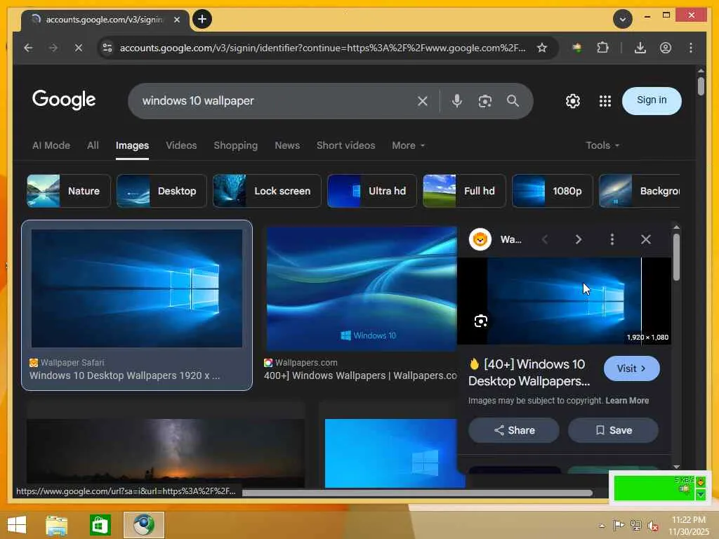719x539 pixels.
Task: Start voice search with microphone
Action: click(x=456, y=101)
